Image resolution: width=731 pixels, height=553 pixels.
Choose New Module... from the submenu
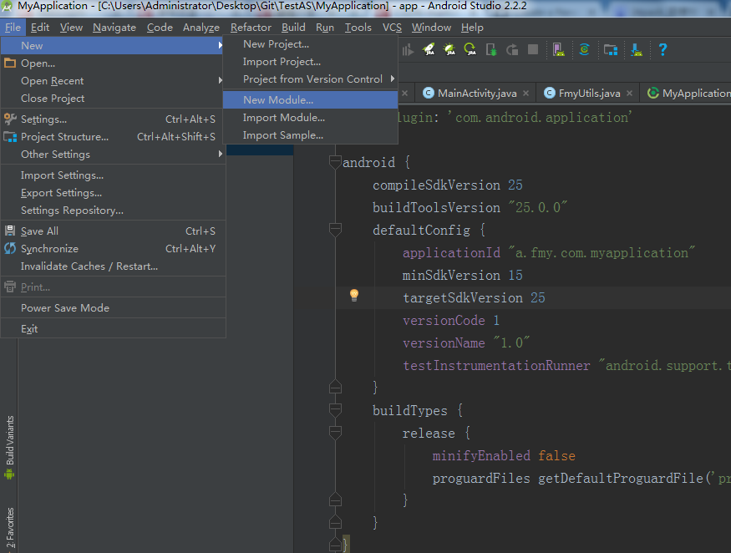pos(310,99)
